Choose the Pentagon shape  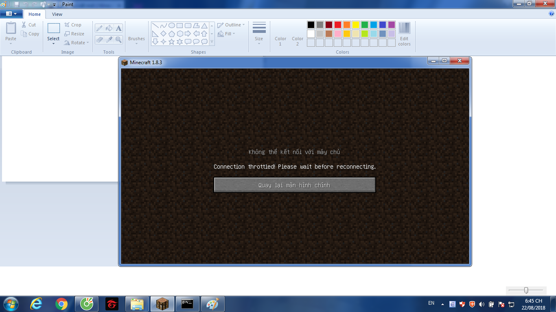point(172,34)
